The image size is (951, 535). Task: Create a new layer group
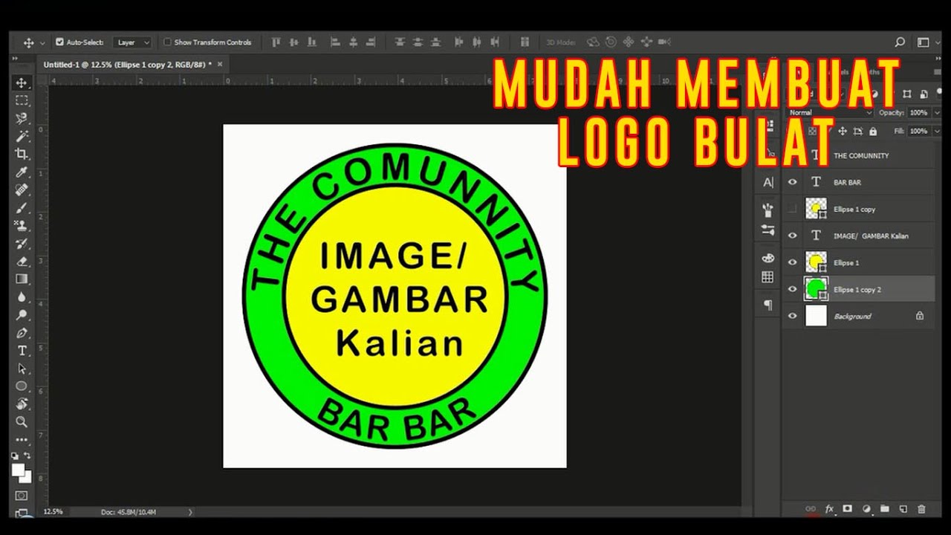click(884, 509)
